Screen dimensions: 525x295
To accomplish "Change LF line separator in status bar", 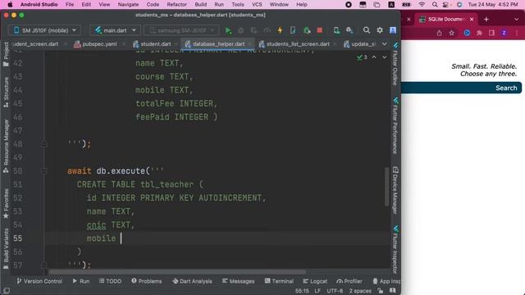I will (x=317, y=291).
